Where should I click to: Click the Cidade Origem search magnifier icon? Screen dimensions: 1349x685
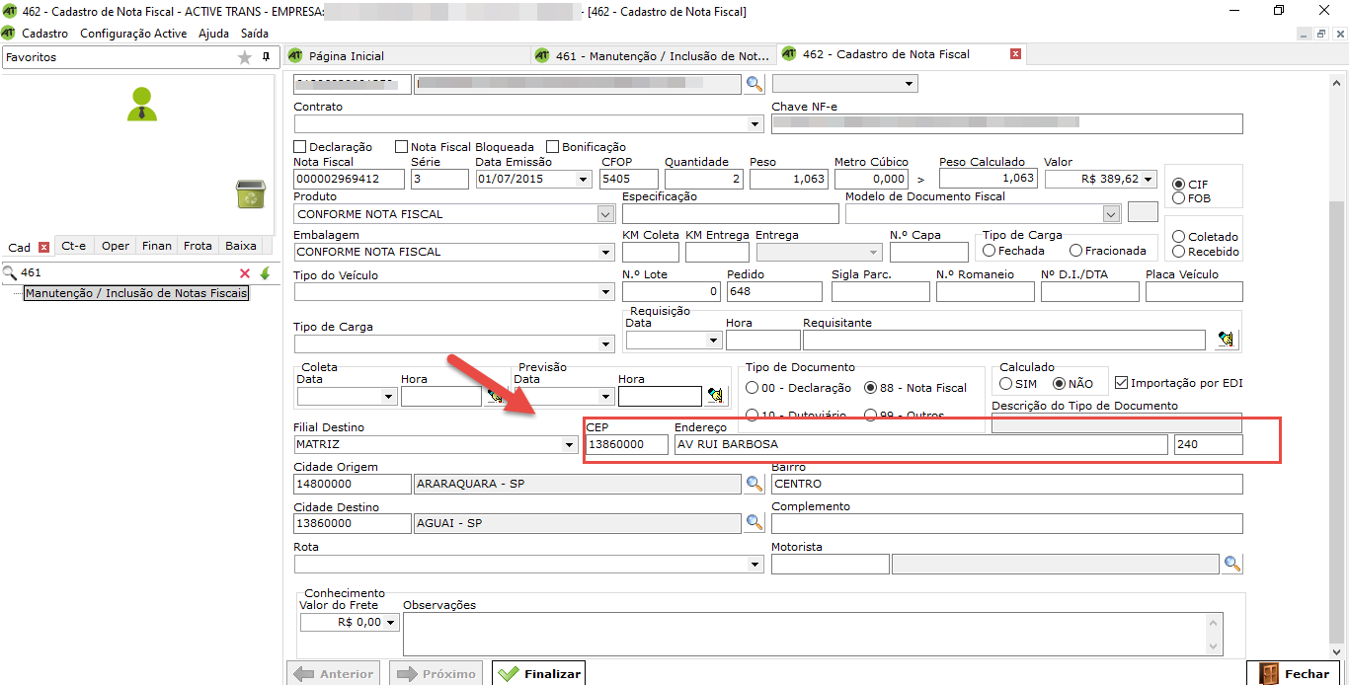click(x=754, y=484)
